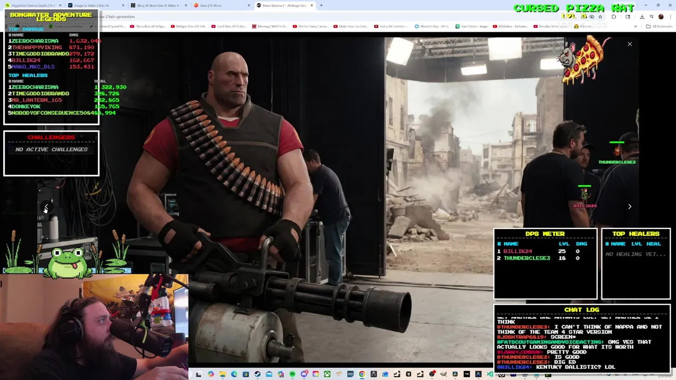The image size is (676, 380).
Task: Launch Microsoft Edge from the taskbar
Action: pos(234,375)
